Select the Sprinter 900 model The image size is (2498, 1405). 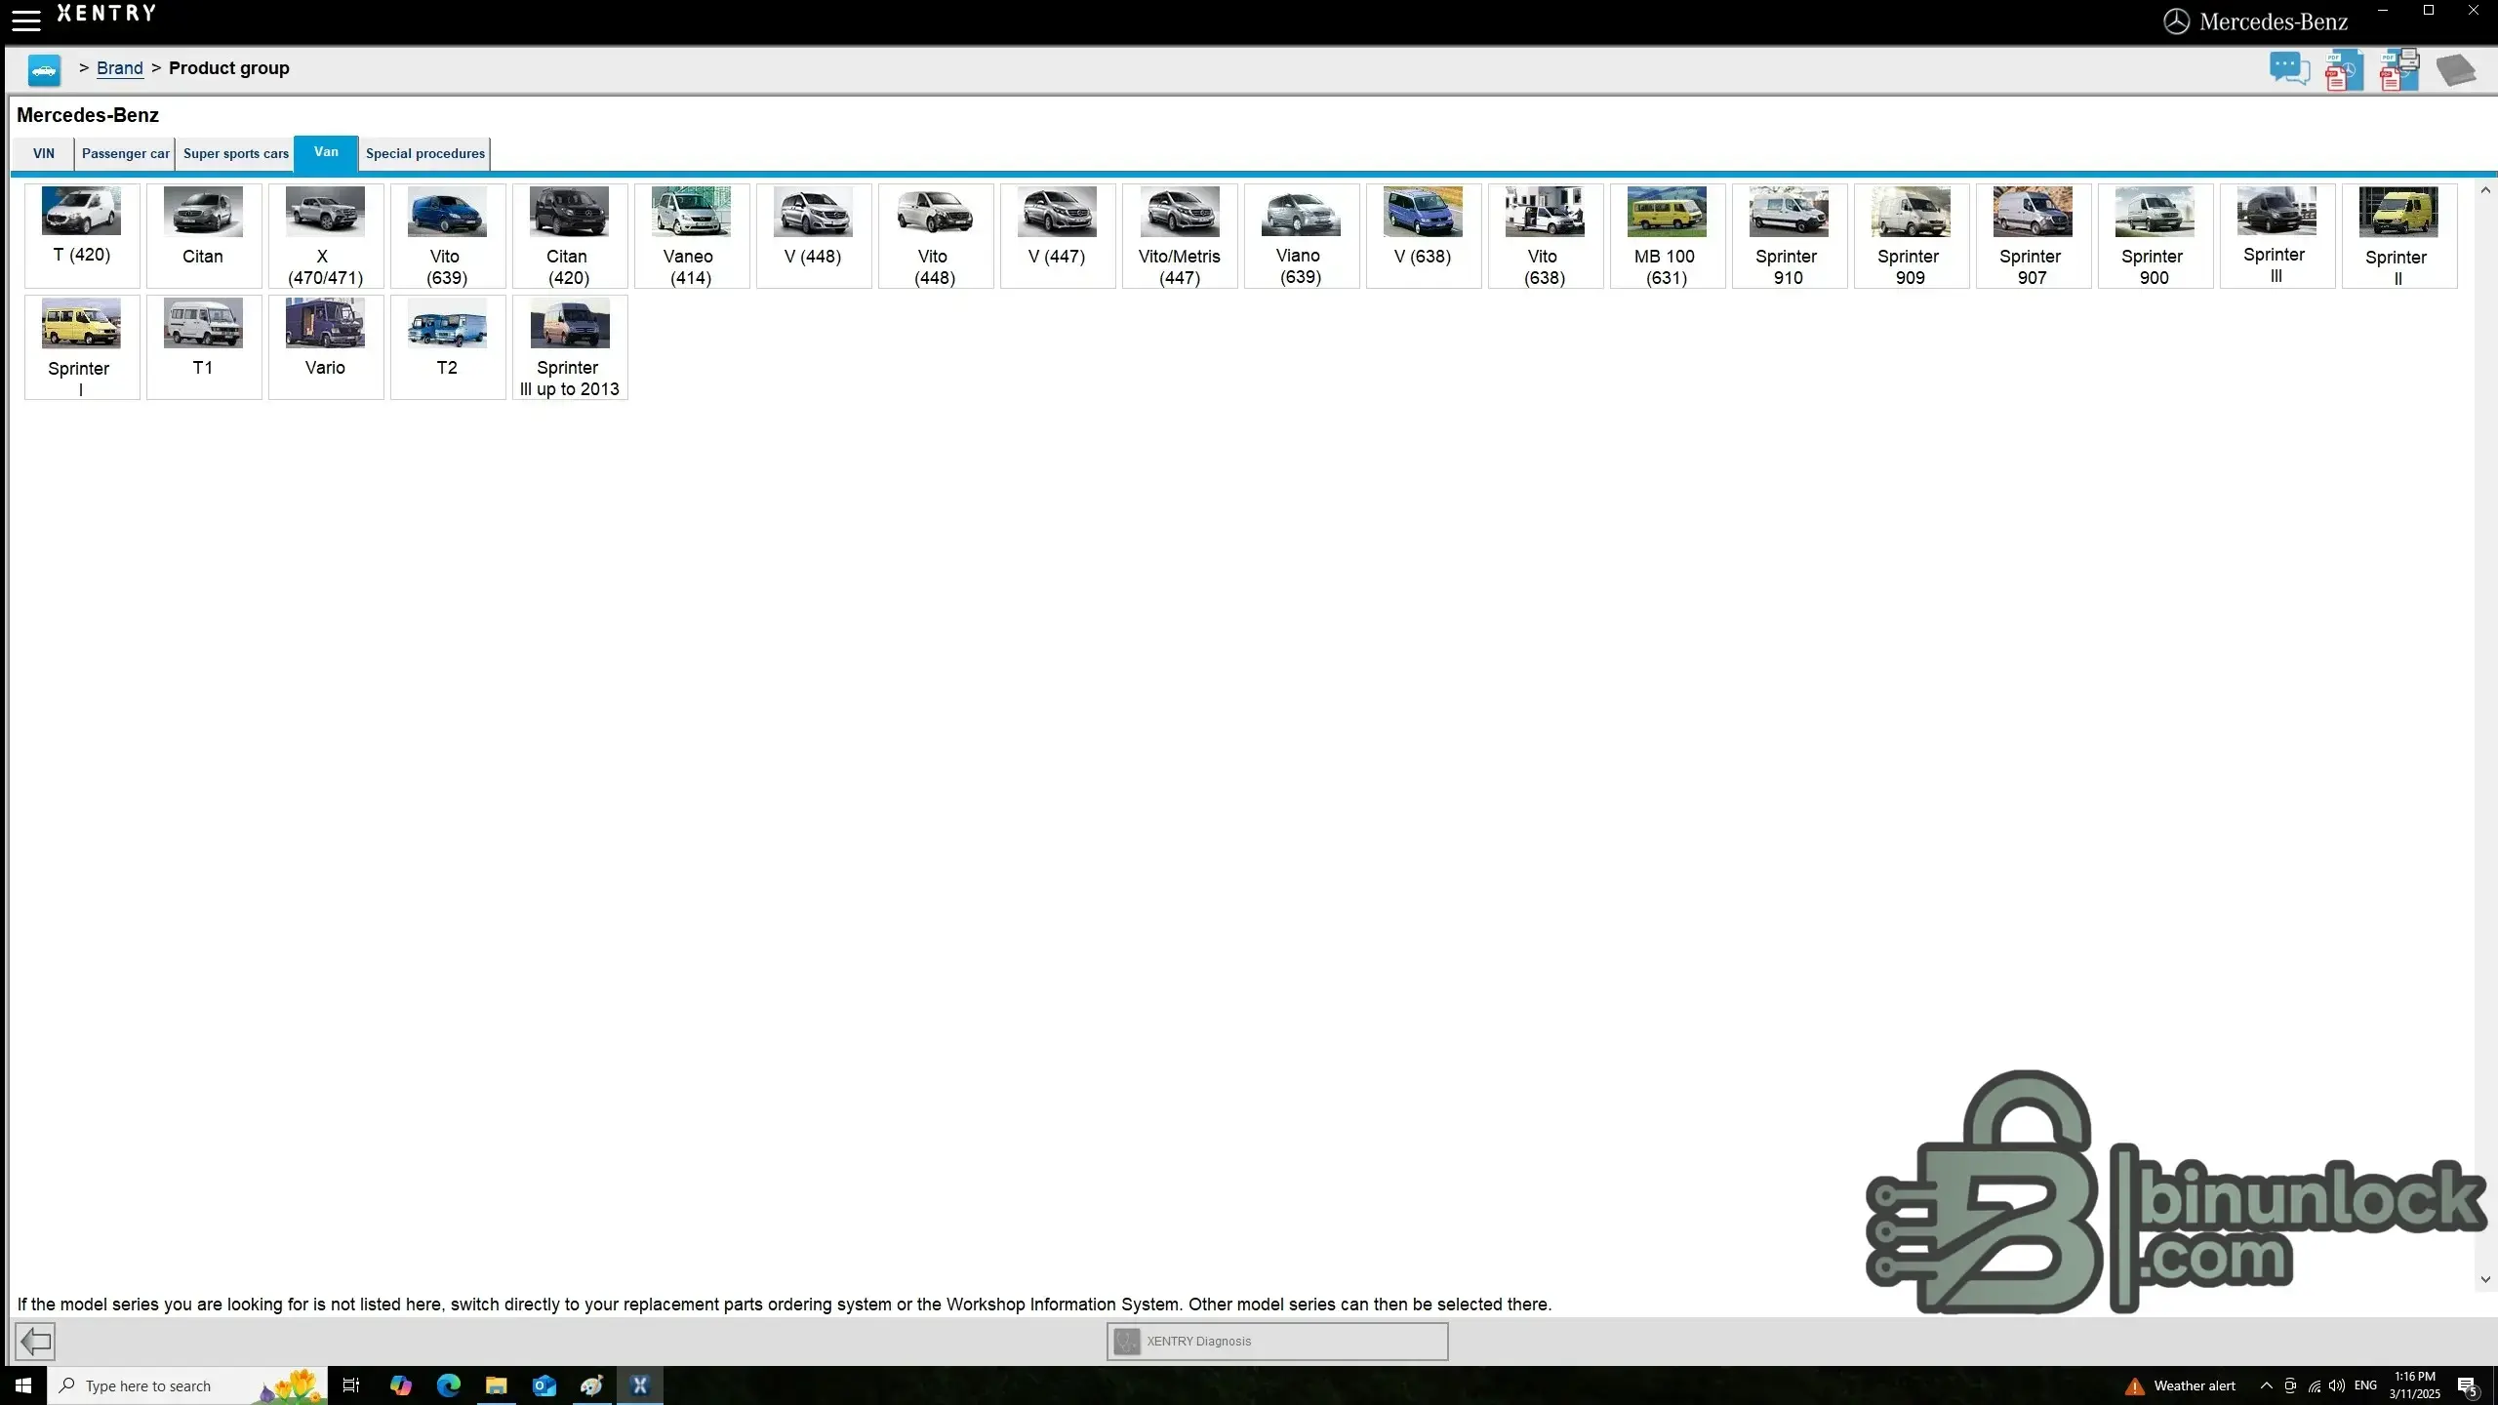coord(2156,236)
